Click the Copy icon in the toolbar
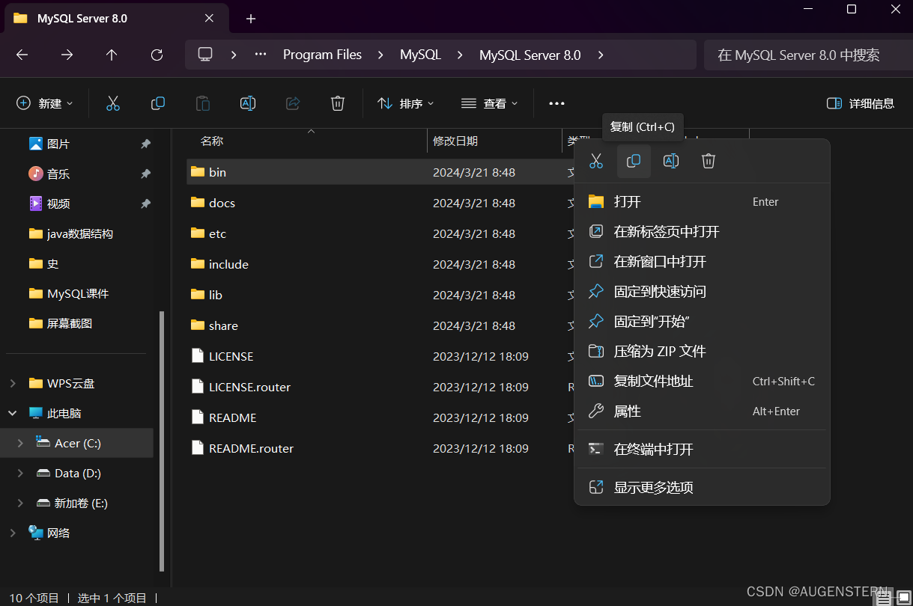Image resolution: width=913 pixels, height=606 pixels. pos(158,103)
